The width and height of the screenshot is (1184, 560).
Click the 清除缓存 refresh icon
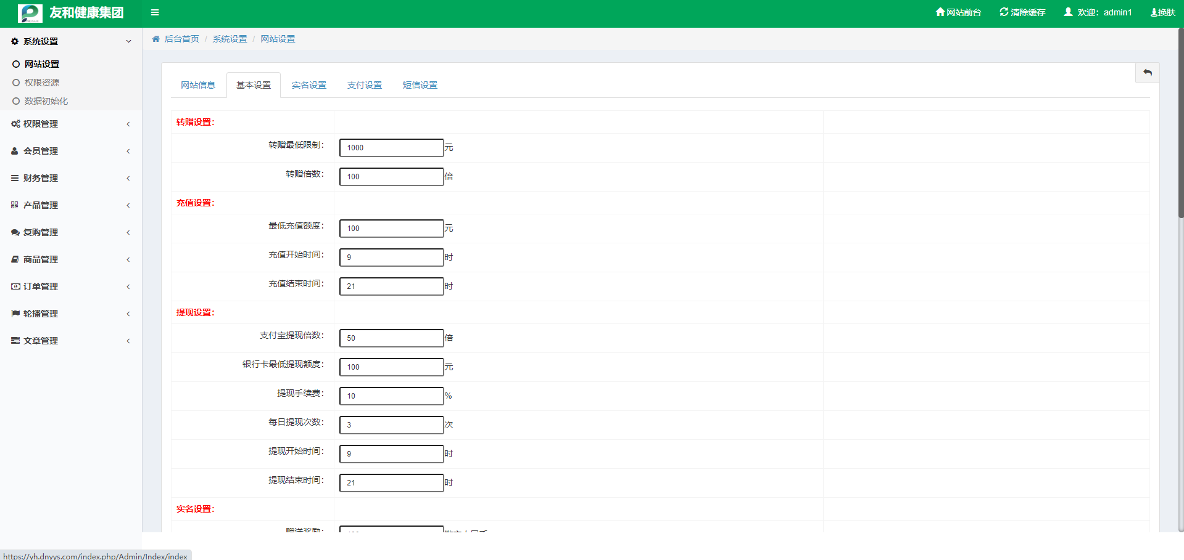pos(1004,12)
